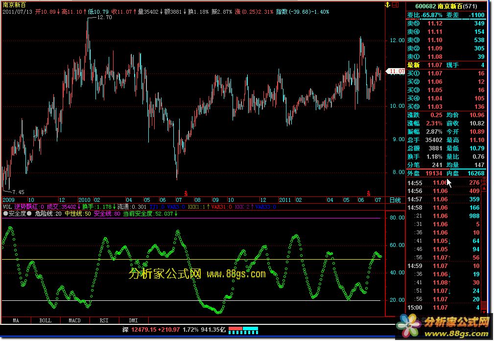The image size is (494, 341).
Task: Select the 卖④ 11.11 order row
Action: [446, 32]
